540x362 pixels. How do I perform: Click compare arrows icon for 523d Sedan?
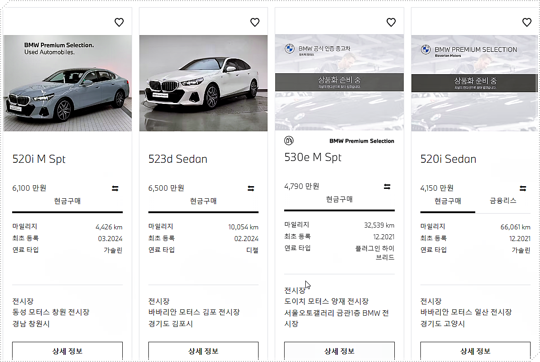[x=251, y=188]
